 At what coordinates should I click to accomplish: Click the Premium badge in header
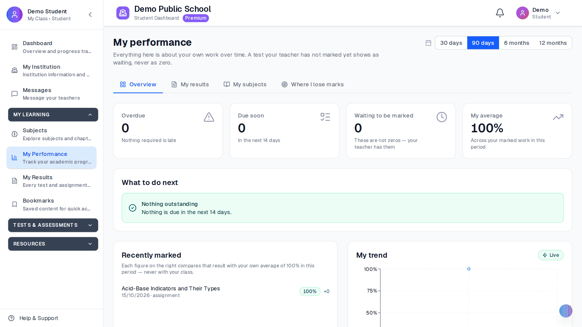[196, 18]
